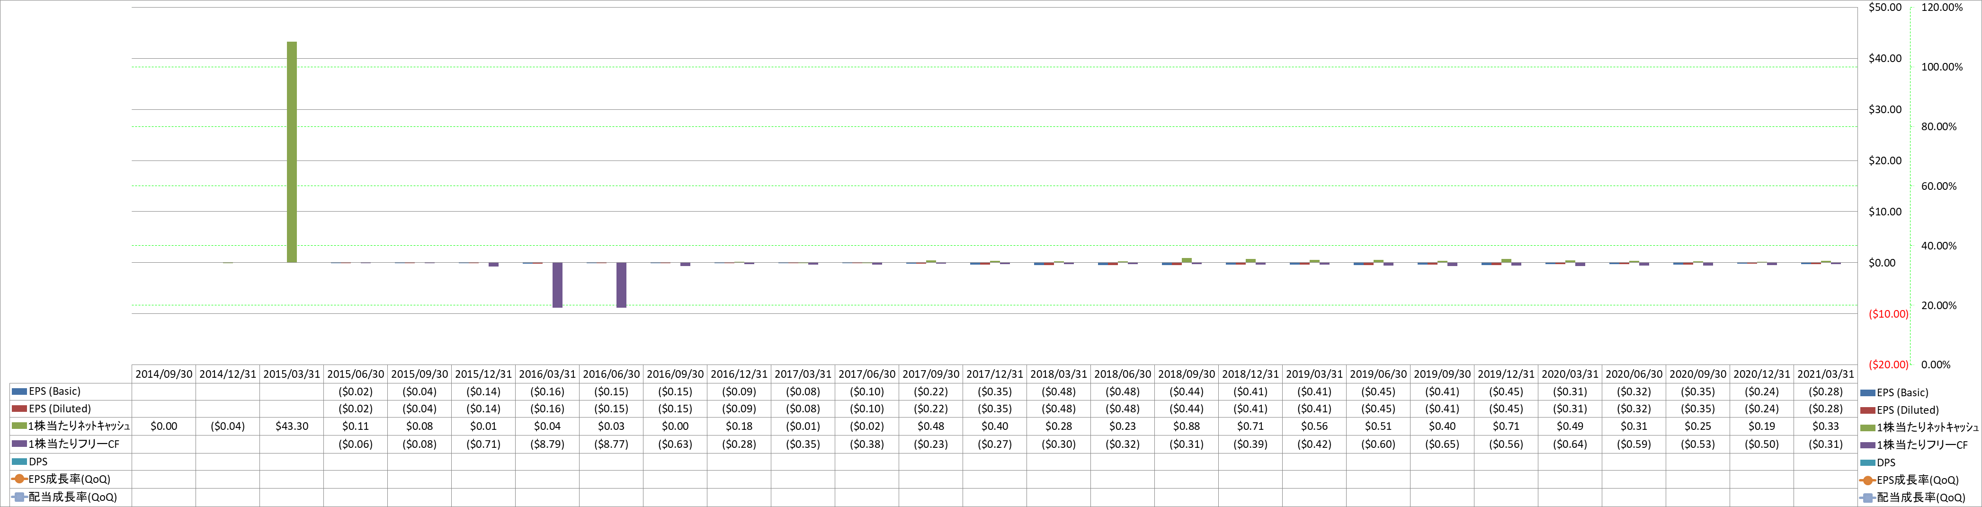Select the 2018/09/30 date column header
Screen dimensions: 1982x507
pos(1187,374)
